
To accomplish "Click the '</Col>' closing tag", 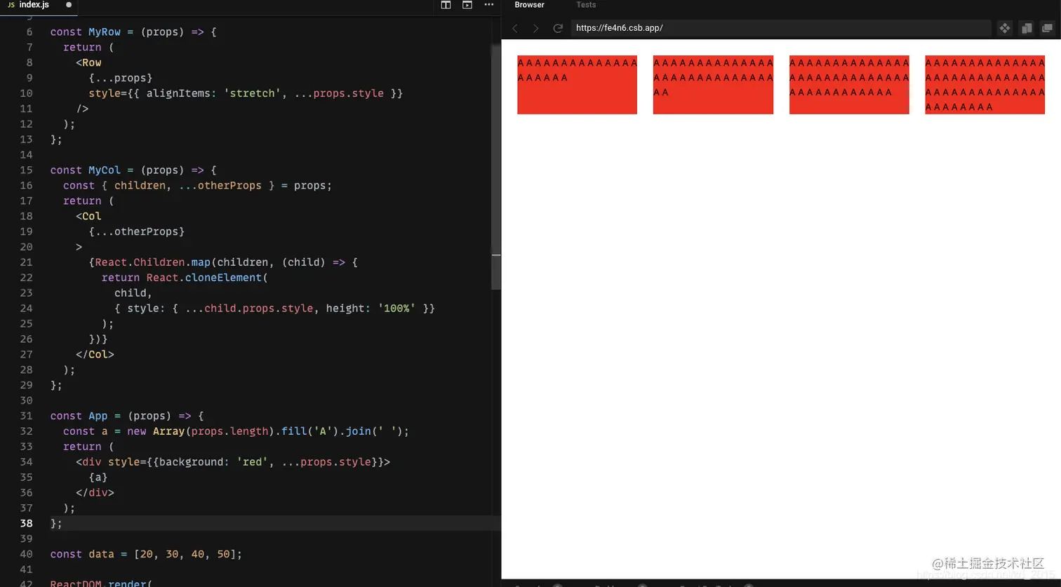I will 95,354.
